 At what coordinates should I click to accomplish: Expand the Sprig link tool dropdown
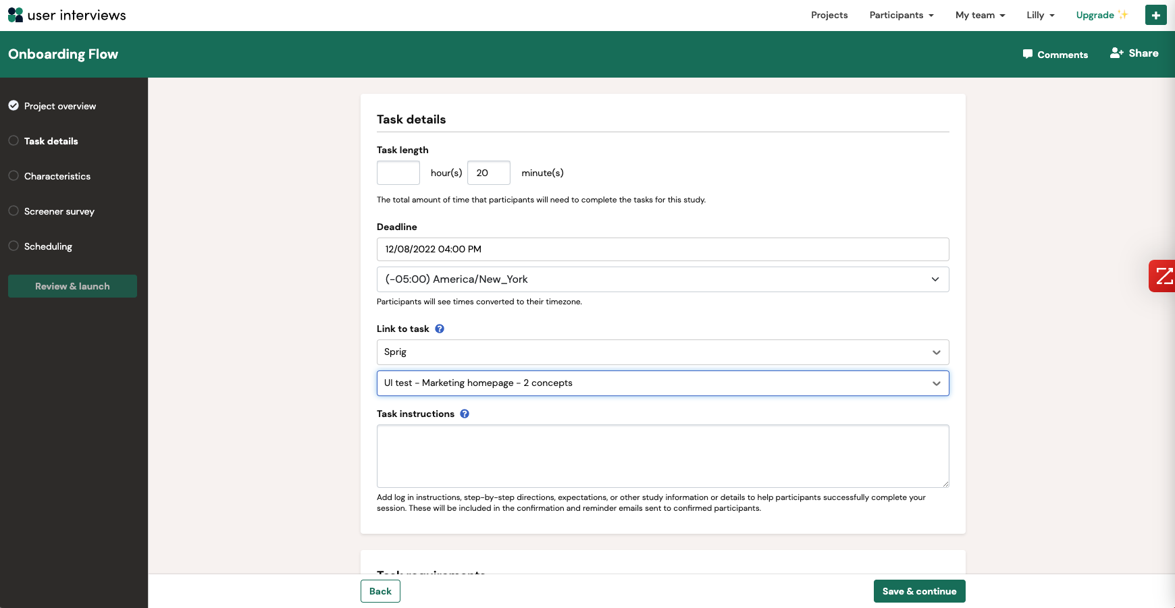662,352
